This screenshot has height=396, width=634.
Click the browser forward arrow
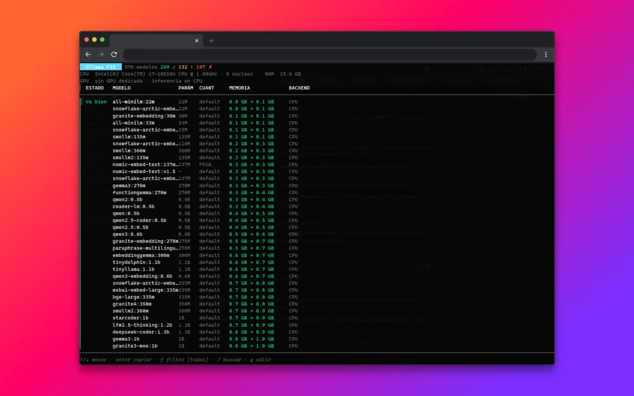tap(101, 54)
